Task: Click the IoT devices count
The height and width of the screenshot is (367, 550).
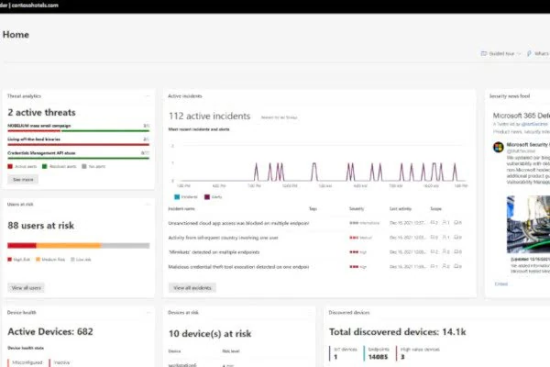Action: (x=335, y=357)
